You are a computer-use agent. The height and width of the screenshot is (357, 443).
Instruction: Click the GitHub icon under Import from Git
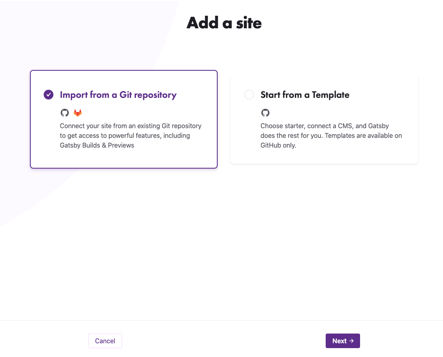tap(65, 113)
